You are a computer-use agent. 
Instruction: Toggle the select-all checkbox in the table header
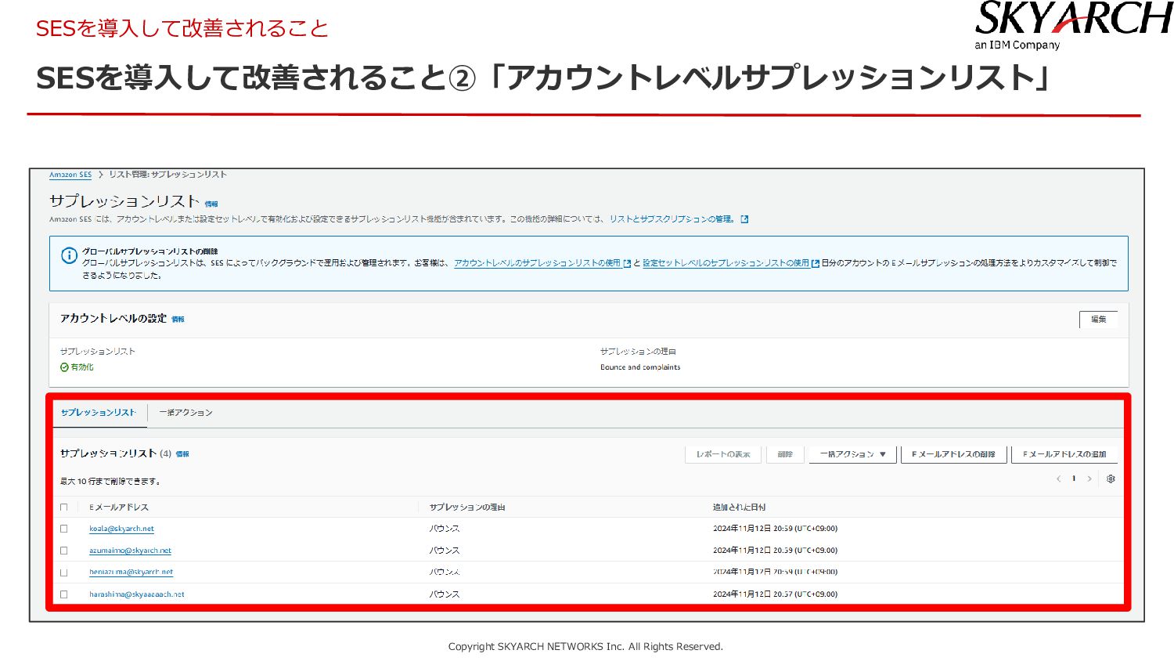[x=64, y=507]
